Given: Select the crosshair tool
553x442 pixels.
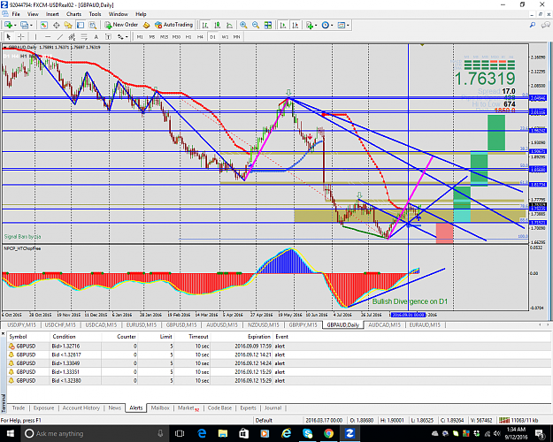Looking at the screenshot, I should coord(21,36).
